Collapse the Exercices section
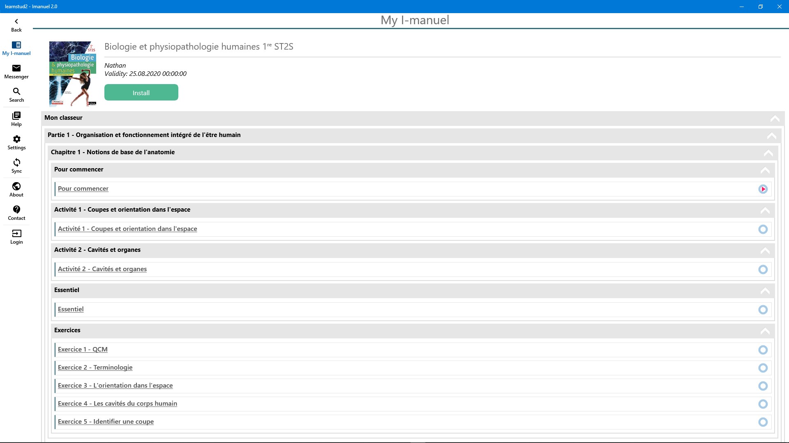The image size is (789, 443). tap(765, 331)
